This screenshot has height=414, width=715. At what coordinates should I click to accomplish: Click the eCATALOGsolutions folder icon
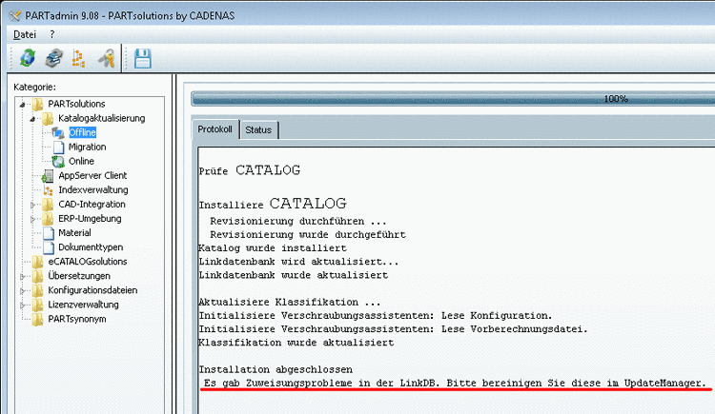pyautogui.click(x=38, y=262)
